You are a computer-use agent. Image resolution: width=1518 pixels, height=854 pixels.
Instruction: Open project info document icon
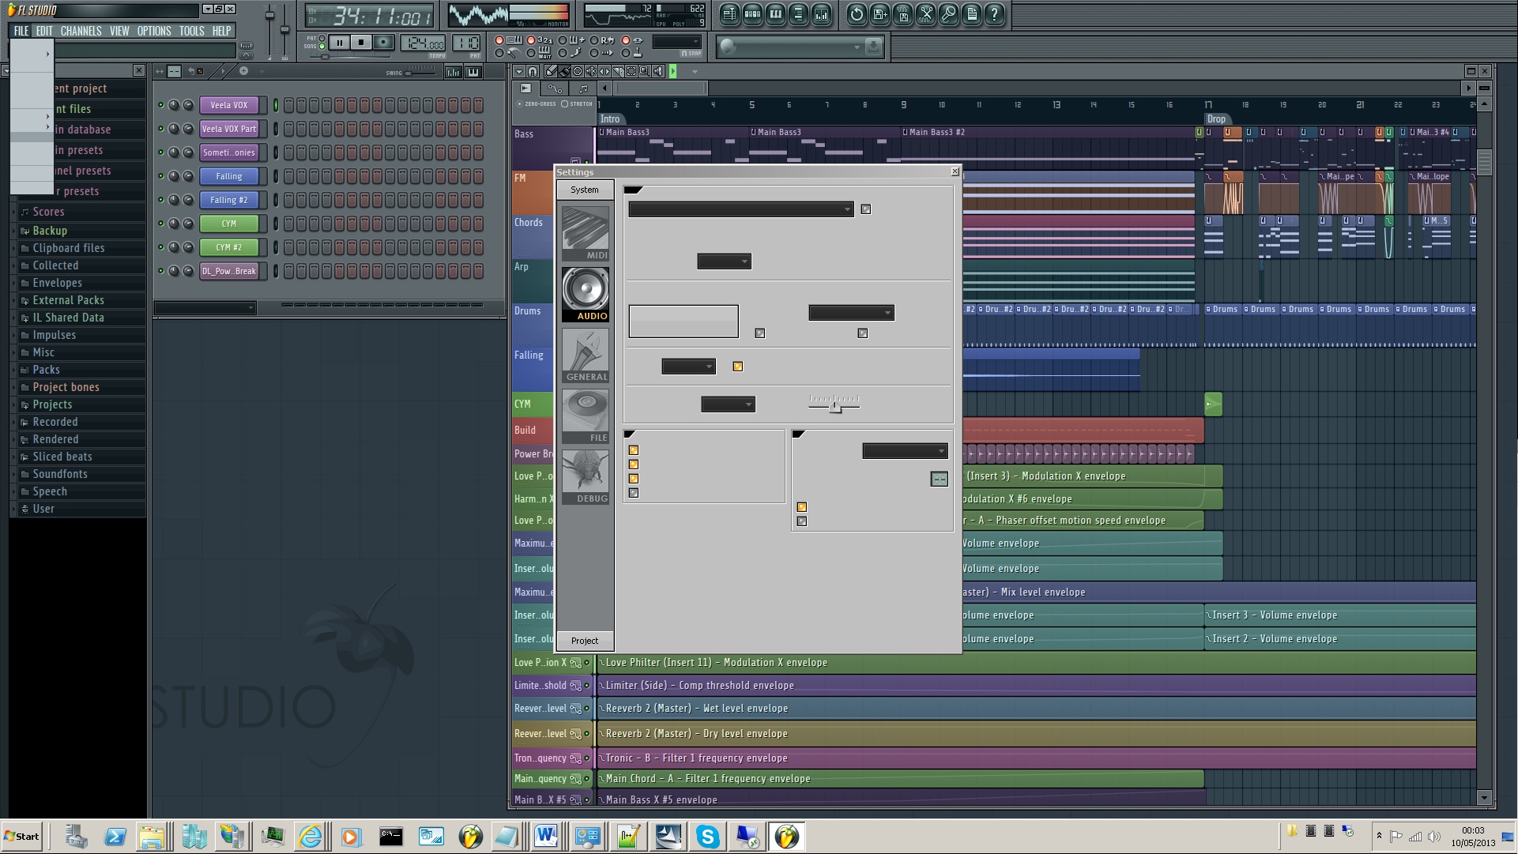(971, 14)
